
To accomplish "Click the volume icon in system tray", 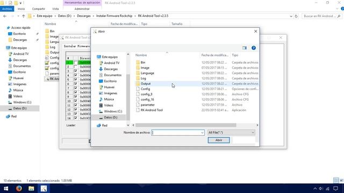I will (321, 188).
